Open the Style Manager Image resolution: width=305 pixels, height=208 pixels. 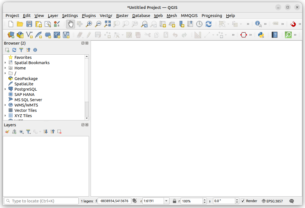click(x=57, y=24)
